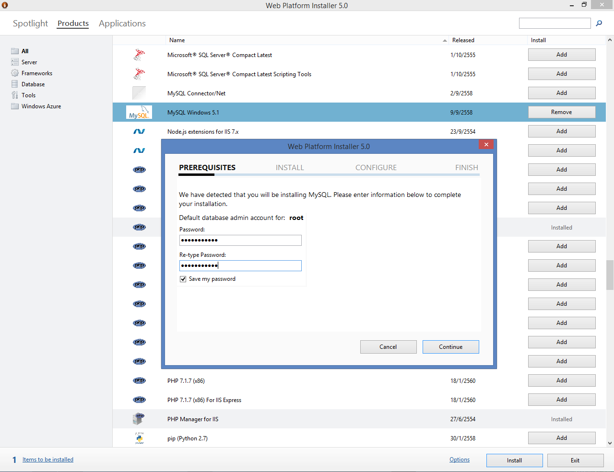Add PHP 7.1.7 (x86) For IIS Express
The width and height of the screenshot is (614, 472).
[x=562, y=400]
